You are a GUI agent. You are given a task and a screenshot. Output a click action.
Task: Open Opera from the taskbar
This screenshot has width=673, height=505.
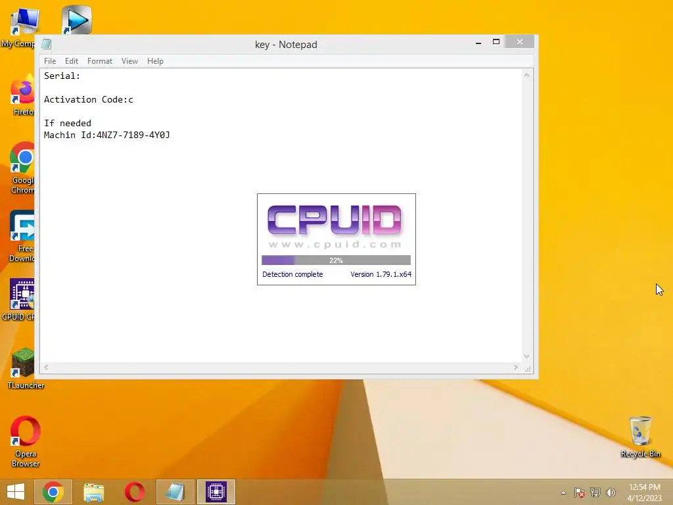tap(134, 492)
